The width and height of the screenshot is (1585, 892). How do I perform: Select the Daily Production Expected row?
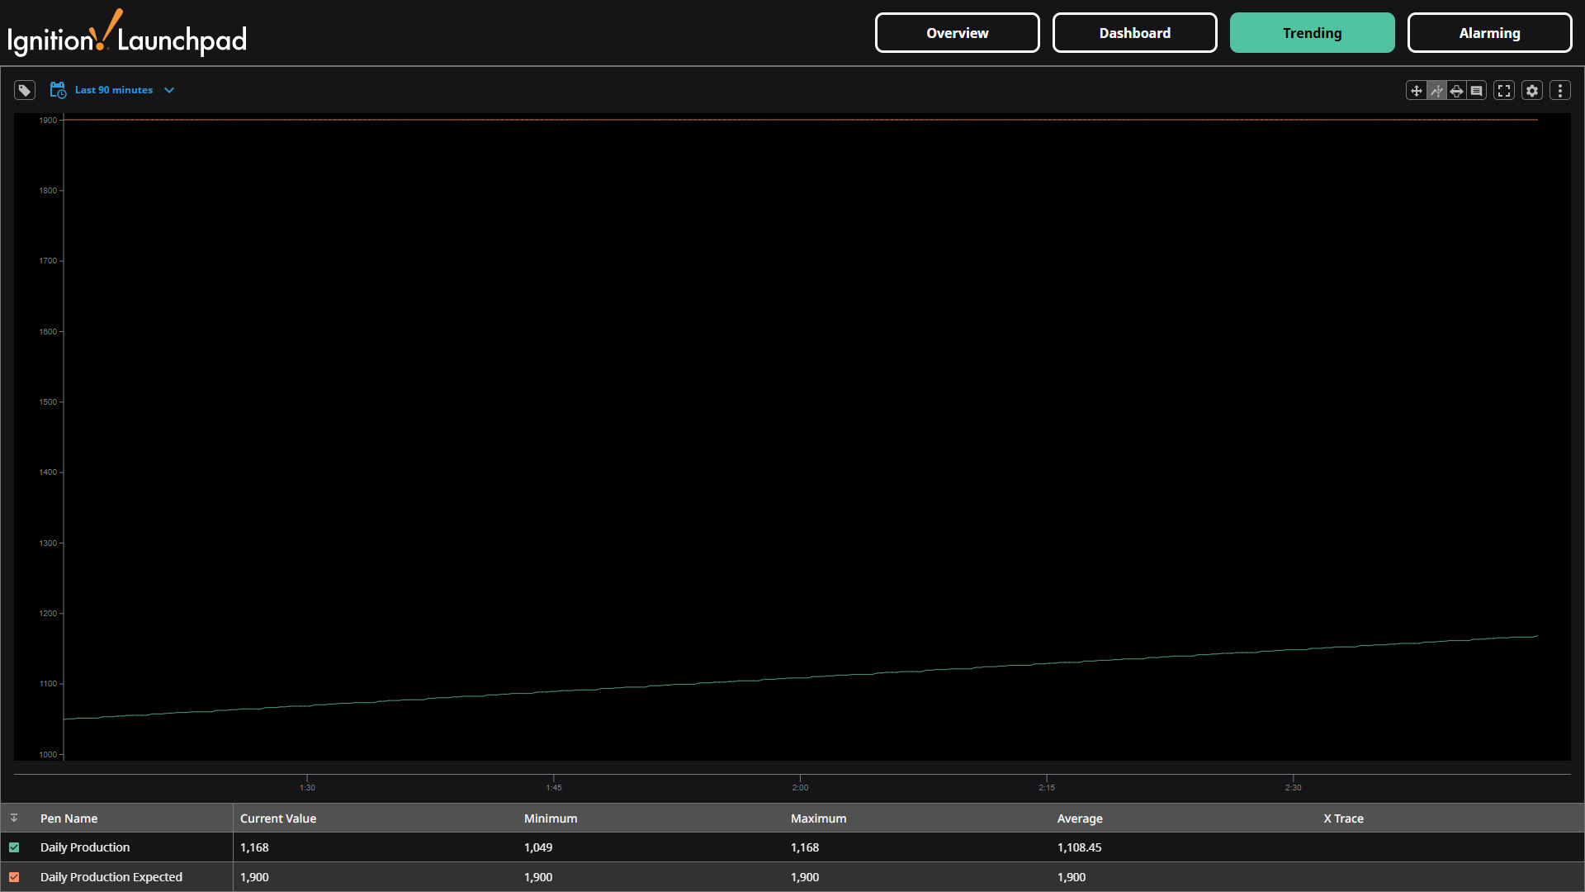111,877
